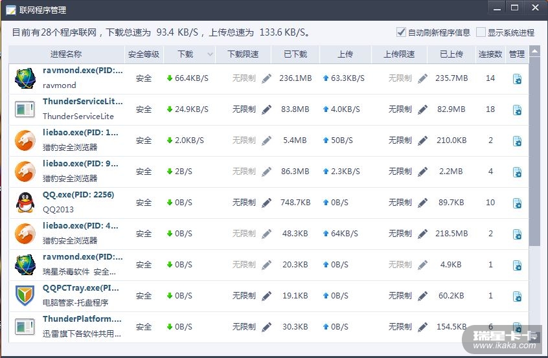Select the QQPCTray.exe process name
Viewport: 548px width, 358px height.
[x=80, y=288]
